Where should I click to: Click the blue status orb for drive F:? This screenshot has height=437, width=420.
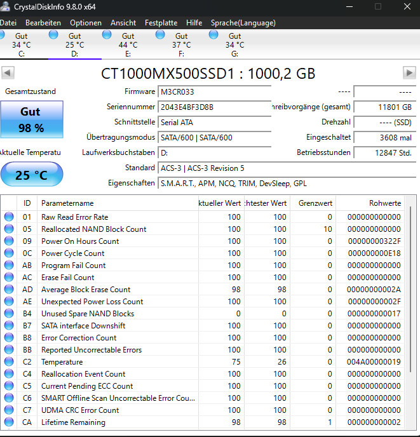160,34
